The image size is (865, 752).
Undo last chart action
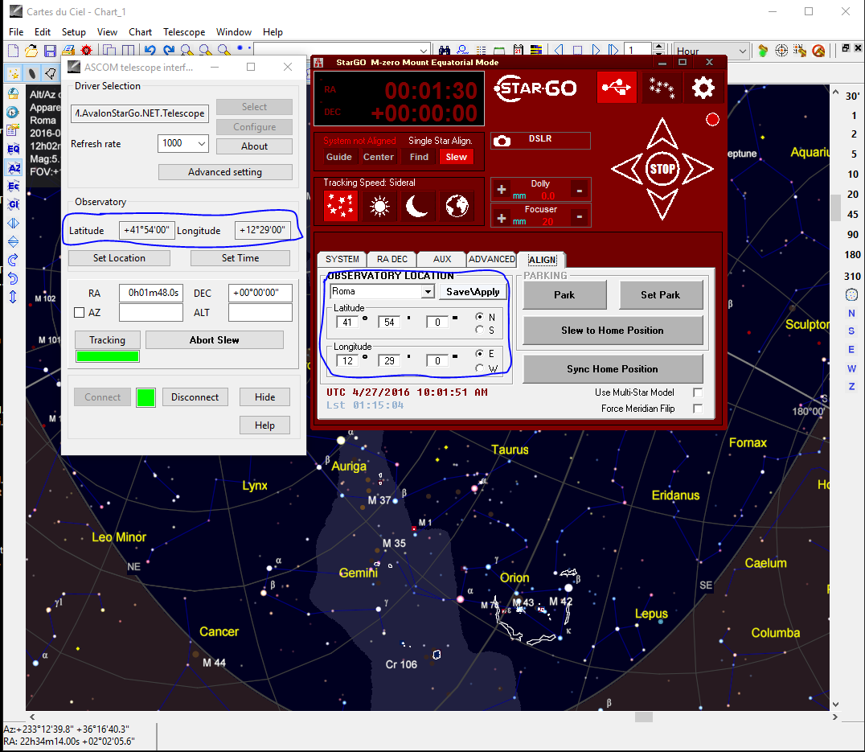(x=150, y=51)
